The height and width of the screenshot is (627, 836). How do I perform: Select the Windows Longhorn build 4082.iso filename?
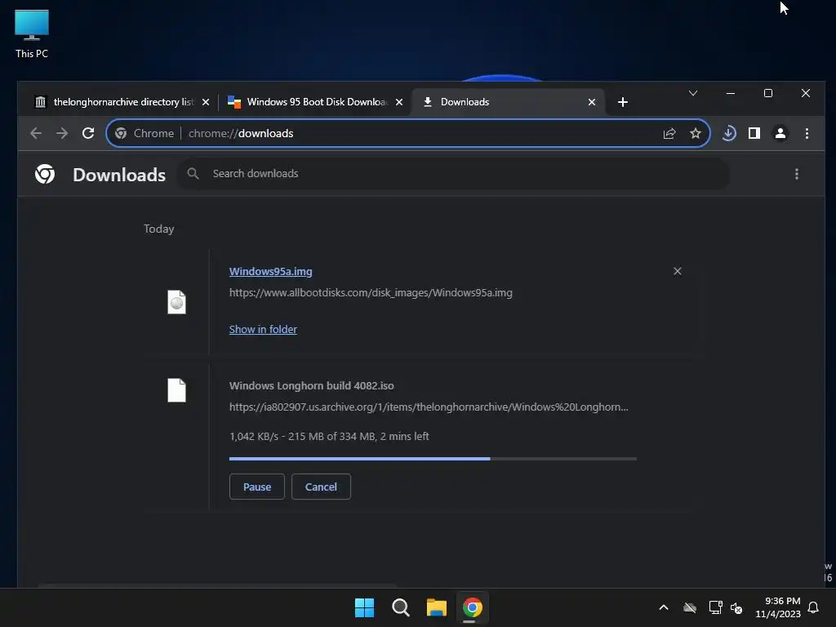311,385
